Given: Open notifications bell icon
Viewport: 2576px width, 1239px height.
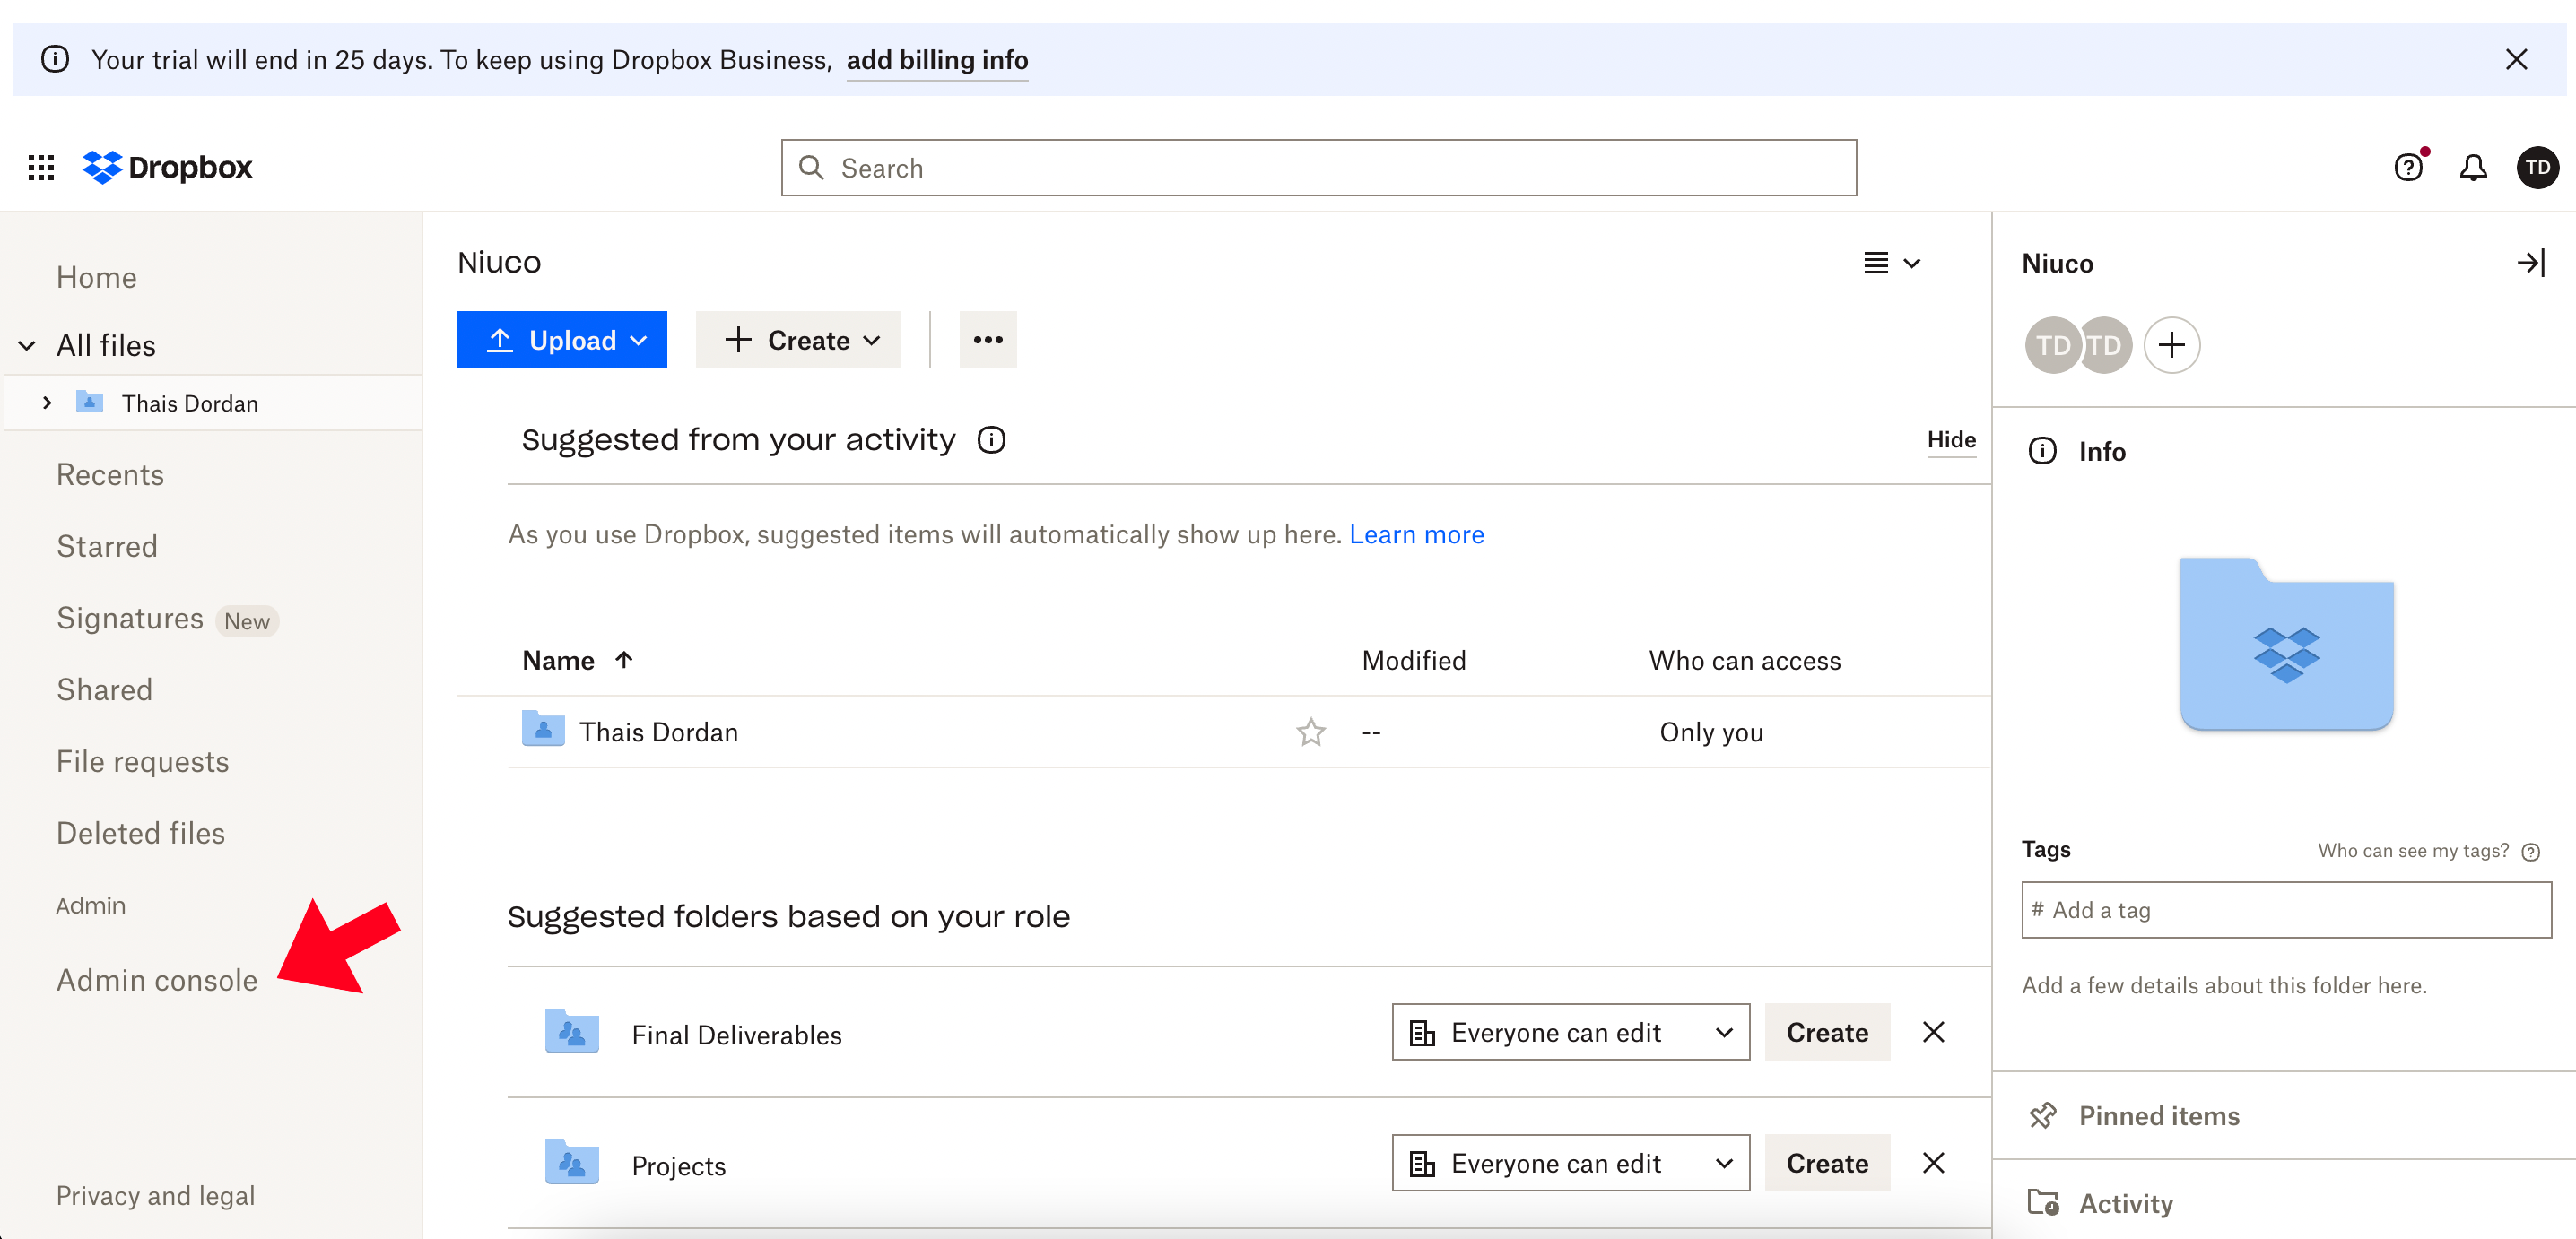Looking at the screenshot, I should (x=2472, y=167).
